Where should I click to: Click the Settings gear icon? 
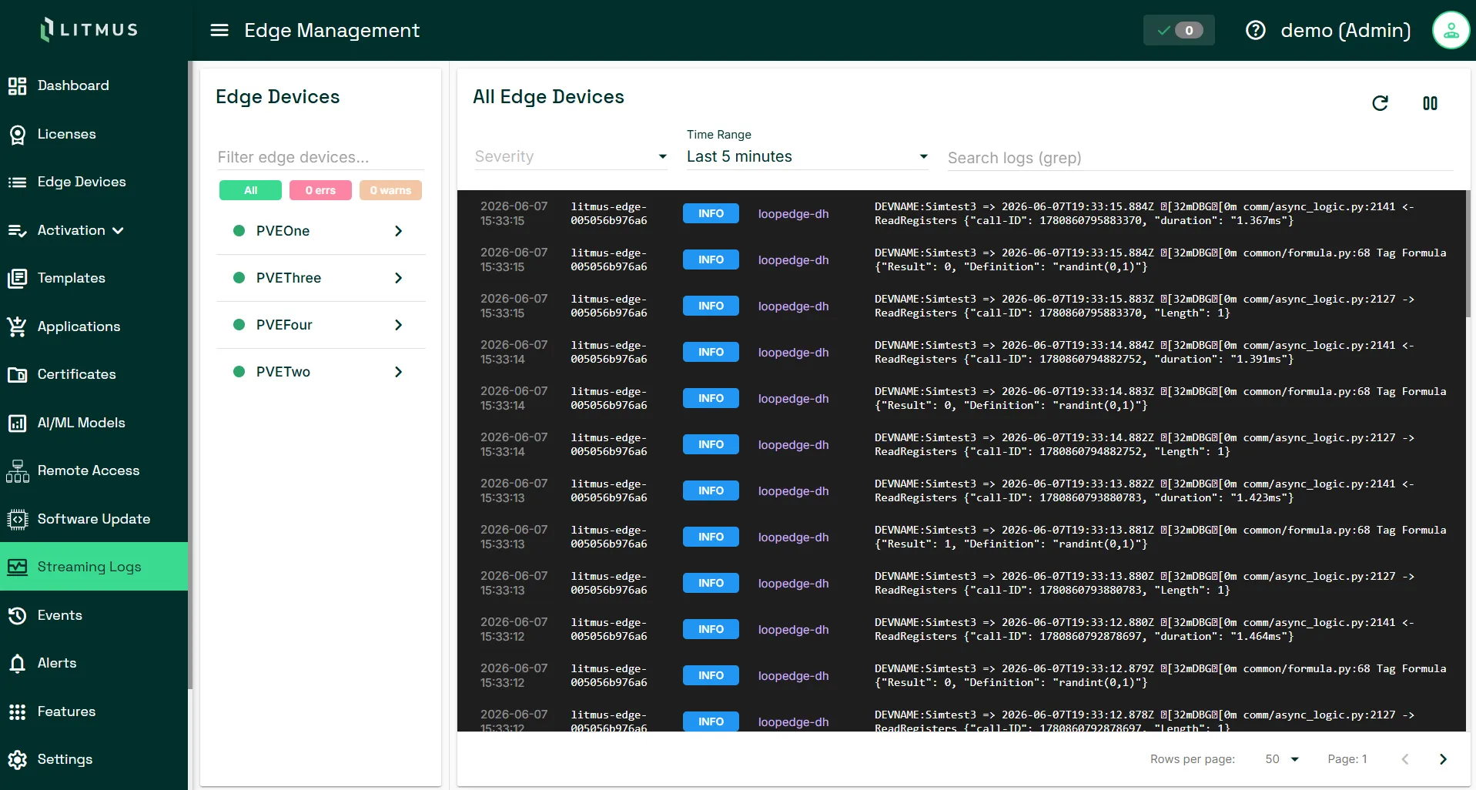click(17, 759)
